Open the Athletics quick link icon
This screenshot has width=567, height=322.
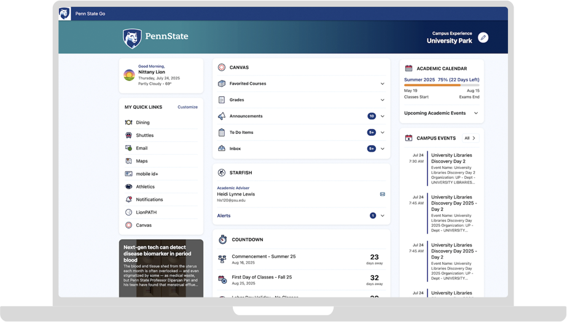pyautogui.click(x=128, y=187)
